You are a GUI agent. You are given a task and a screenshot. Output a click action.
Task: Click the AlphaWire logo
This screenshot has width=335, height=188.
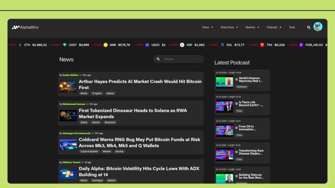point(25,27)
